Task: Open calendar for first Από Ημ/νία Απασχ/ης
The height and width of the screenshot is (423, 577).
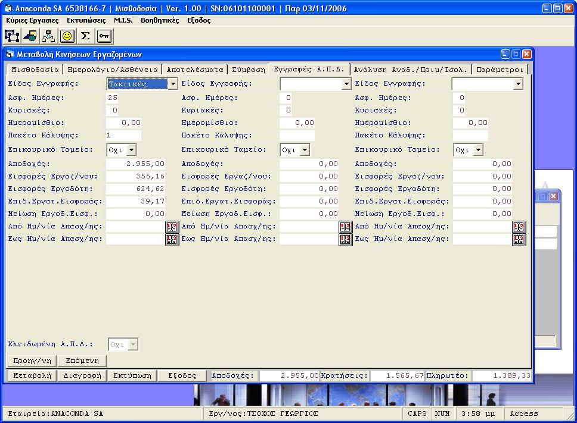Action: tap(172, 227)
